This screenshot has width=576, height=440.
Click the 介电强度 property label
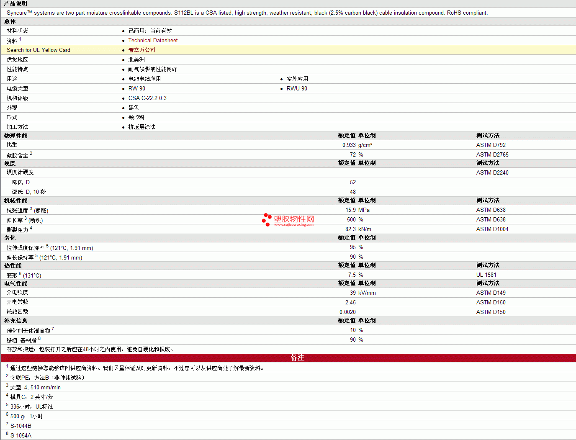pyautogui.click(x=17, y=293)
